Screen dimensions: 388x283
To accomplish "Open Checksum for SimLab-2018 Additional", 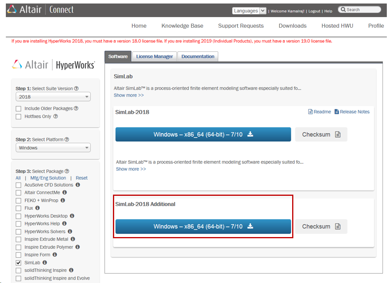I will click(x=321, y=227).
